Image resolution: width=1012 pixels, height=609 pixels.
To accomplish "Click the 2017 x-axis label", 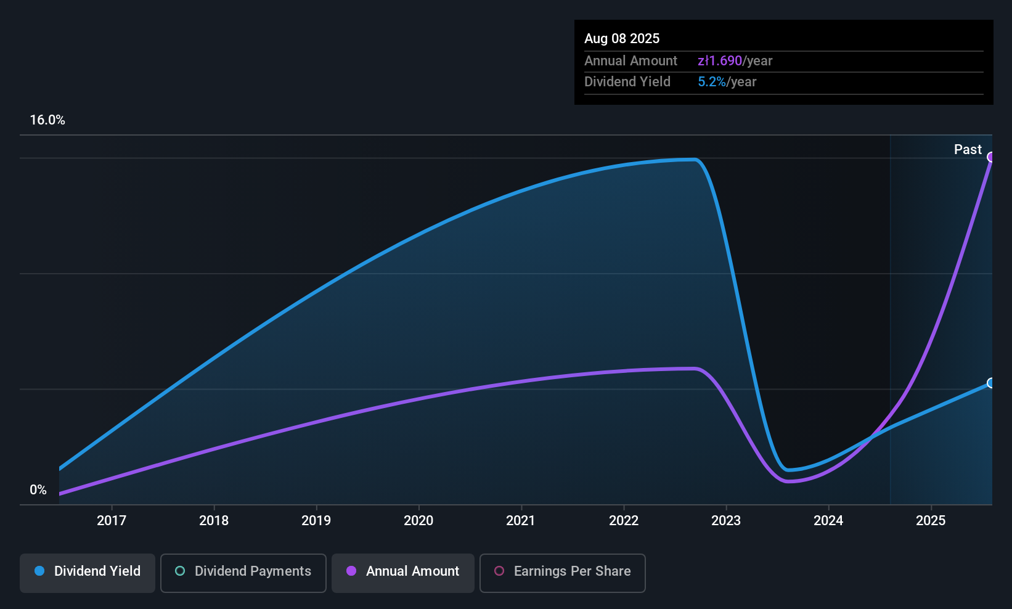I will tap(112, 521).
